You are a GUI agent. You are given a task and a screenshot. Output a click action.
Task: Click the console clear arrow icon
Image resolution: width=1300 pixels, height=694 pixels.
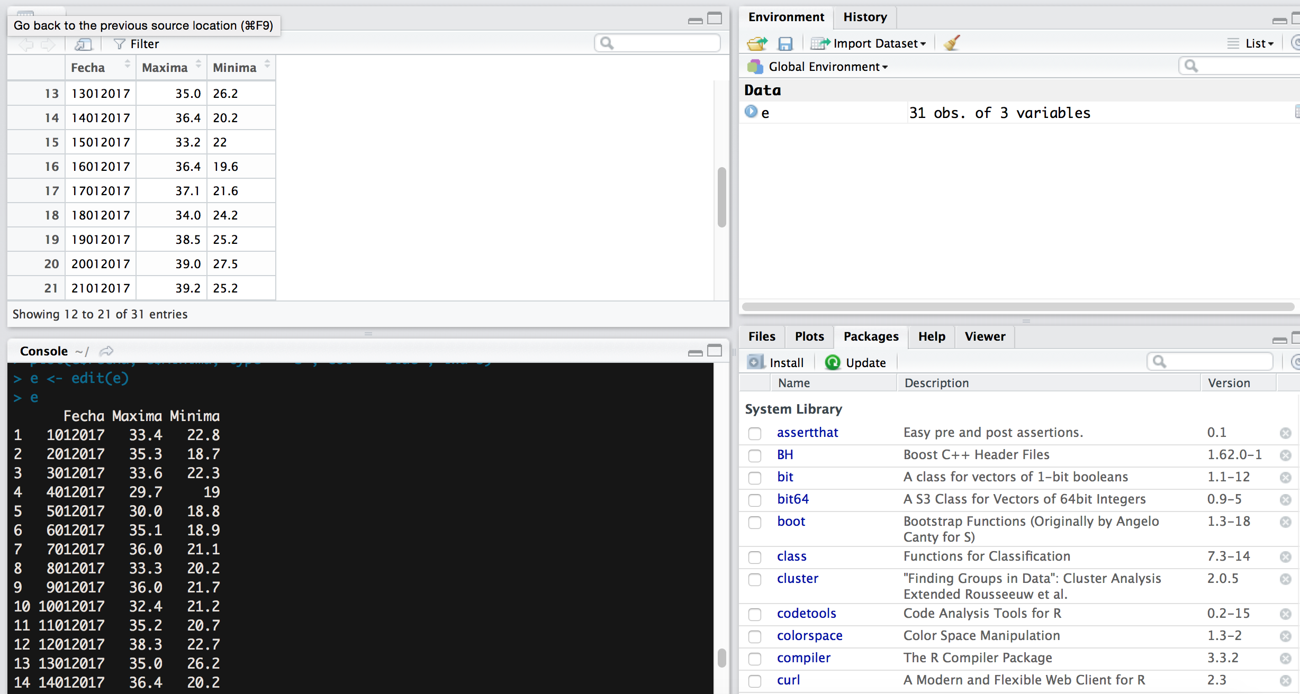tap(106, 351)
